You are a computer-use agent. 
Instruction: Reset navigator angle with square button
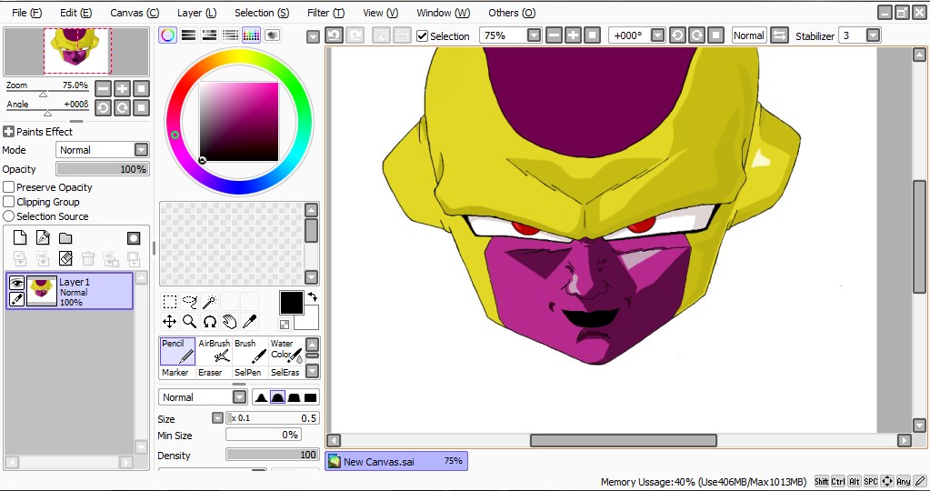click(x=141, y=108)
